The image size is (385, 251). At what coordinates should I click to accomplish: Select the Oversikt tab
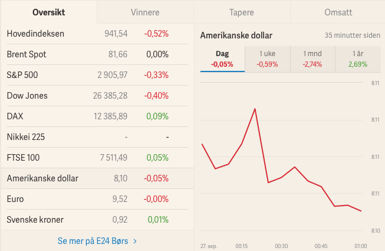pyautogui.click(x=49, y=12)
